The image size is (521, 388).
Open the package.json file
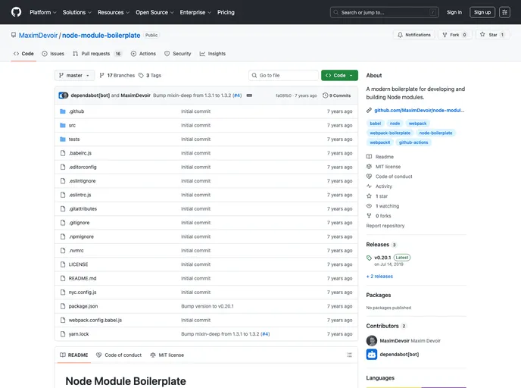[83, 306]
